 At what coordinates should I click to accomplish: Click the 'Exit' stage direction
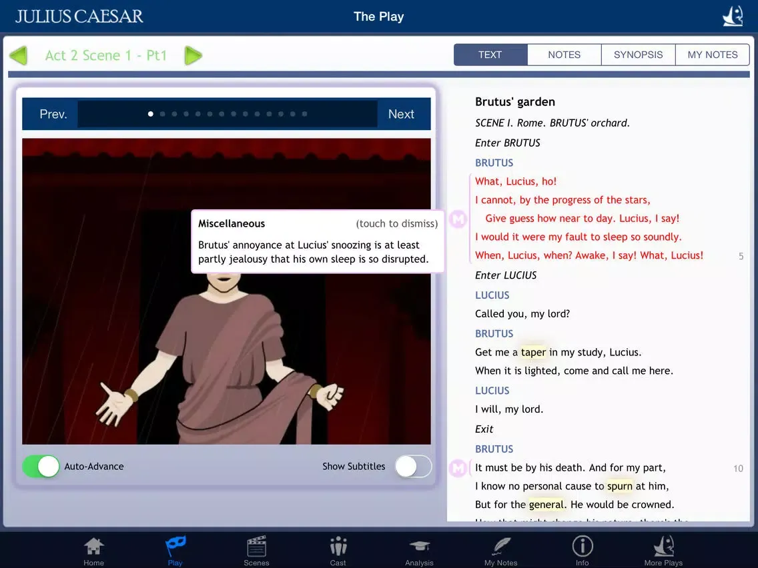point(484,429)
